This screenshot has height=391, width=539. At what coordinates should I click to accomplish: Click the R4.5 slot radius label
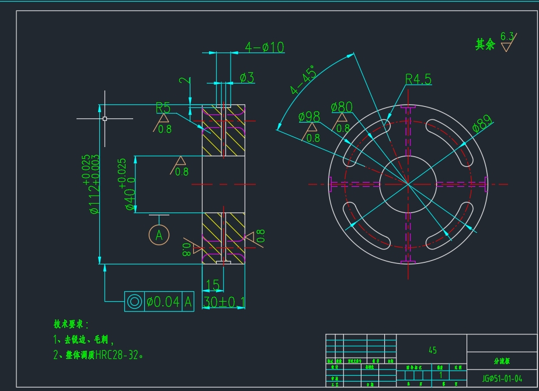418,79
